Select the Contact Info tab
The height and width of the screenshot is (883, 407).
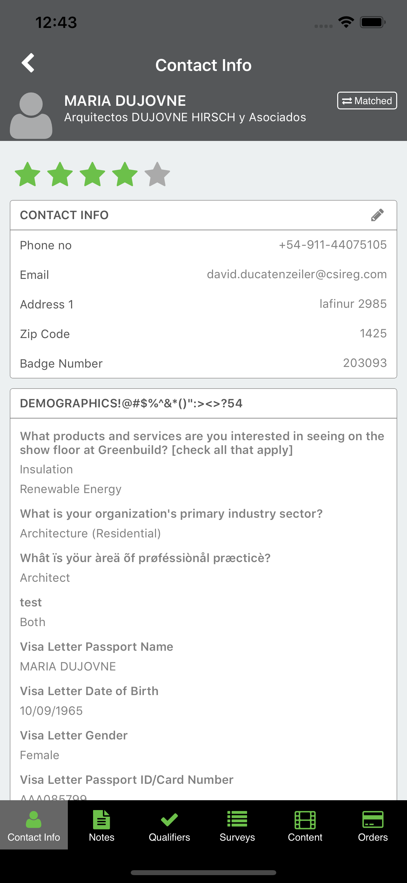pyautogui.click(x=34, y=826)
